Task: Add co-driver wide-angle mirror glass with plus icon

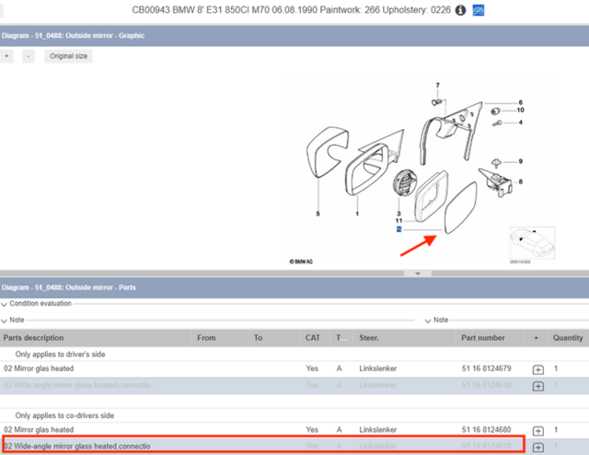Action: coord(537,447)
